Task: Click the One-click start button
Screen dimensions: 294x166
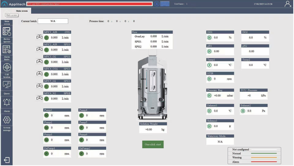Action: click(x=153, y=144)
